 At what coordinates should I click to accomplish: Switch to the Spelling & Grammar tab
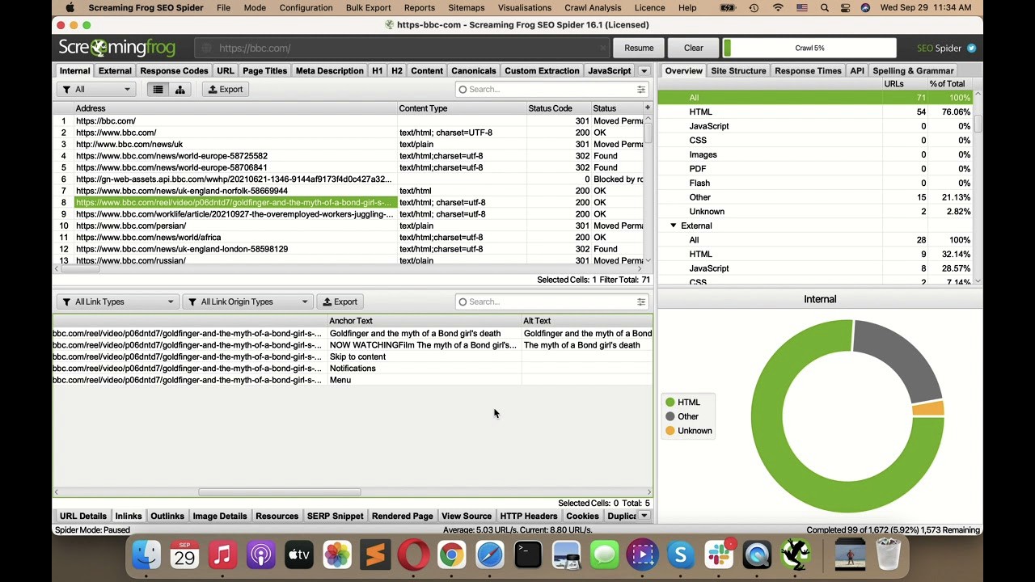coord(913,71)
